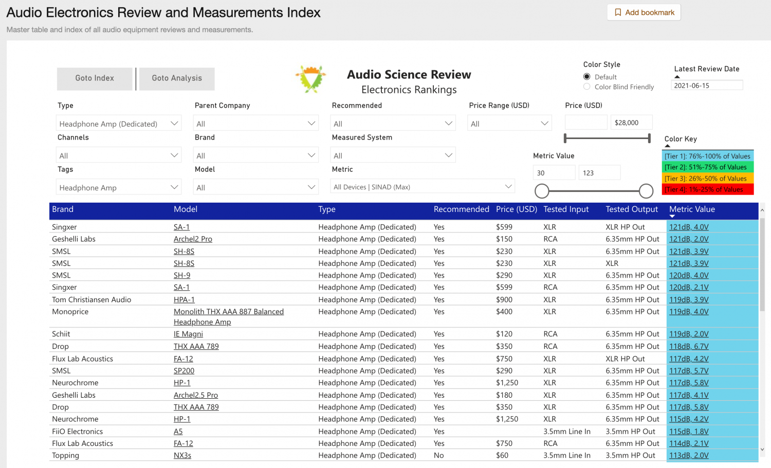Open the HPA-1 model link
Image resolution: width=771 pixels, height=468 pixels.
(184, 300)
